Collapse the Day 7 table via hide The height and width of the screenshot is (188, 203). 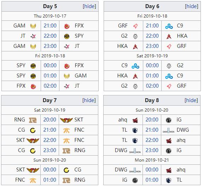[x=89, y=100]
